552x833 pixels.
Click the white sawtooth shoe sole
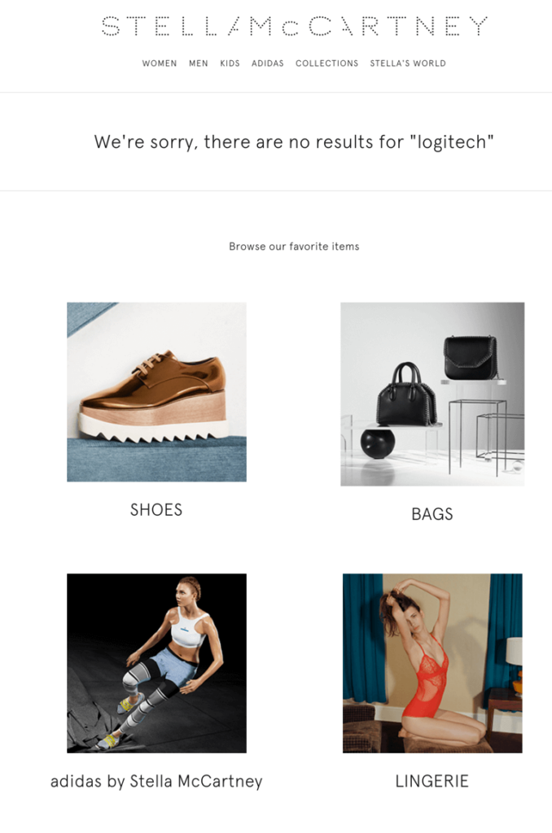154,430
